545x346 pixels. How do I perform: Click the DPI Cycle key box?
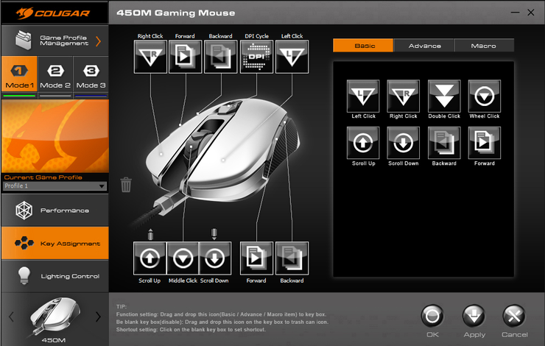256,57
